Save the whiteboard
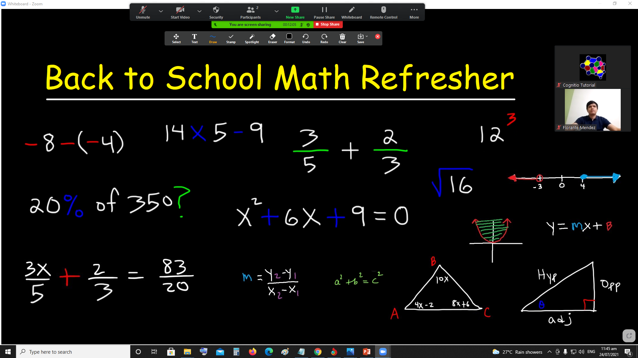 click(x=360, y=38)
